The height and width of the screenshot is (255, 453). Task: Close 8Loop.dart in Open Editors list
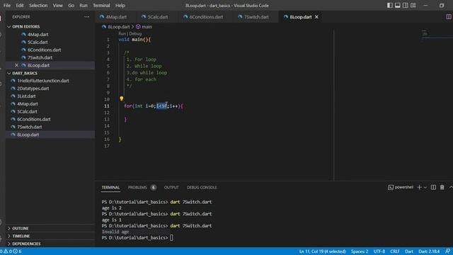[x=16, y=65]
